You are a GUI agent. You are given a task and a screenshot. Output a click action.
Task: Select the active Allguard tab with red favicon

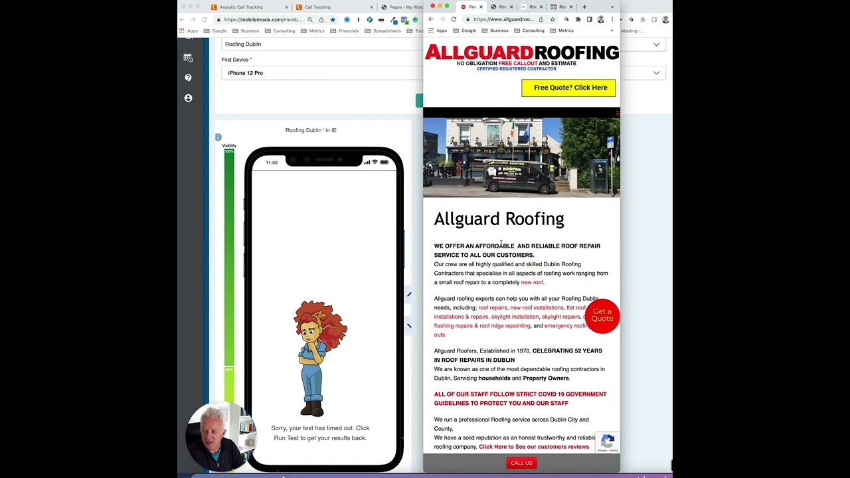470,7
